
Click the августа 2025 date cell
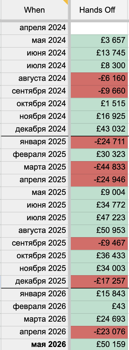click(x=34, y=230)
